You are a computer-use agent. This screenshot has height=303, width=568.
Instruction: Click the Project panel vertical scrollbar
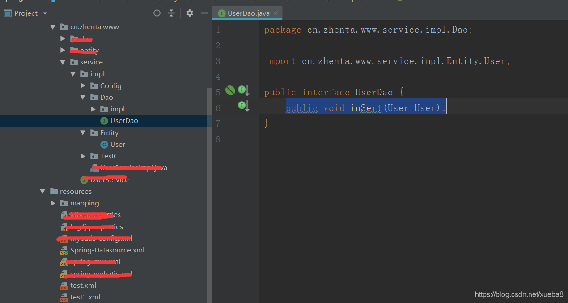pos(209,195)
